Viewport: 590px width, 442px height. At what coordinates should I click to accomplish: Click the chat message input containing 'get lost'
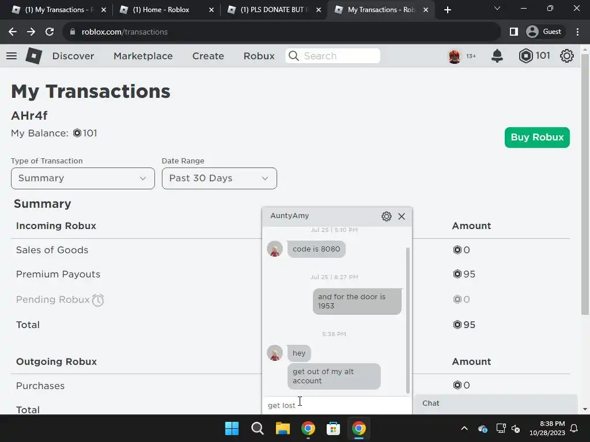336,405
